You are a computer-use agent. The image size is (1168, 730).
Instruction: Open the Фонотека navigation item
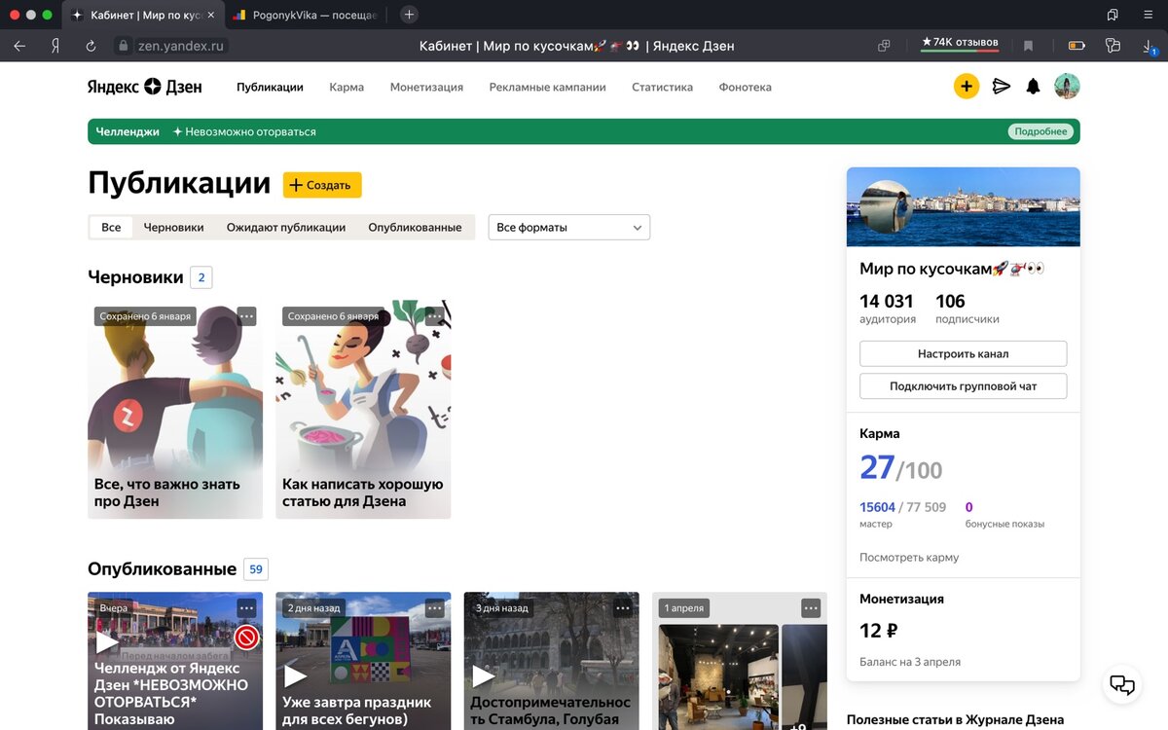[746, 87]
